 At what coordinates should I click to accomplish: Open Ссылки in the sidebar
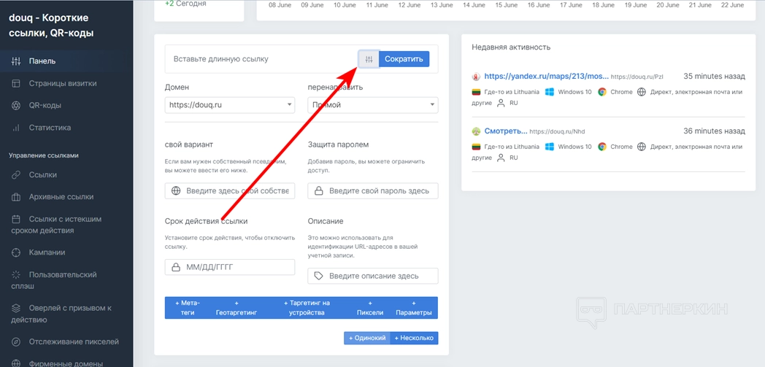coord(66,174)
